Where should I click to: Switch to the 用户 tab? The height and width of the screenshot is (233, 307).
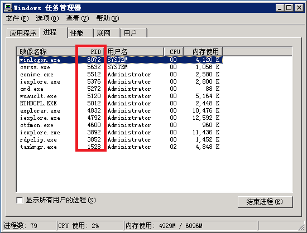134,33
